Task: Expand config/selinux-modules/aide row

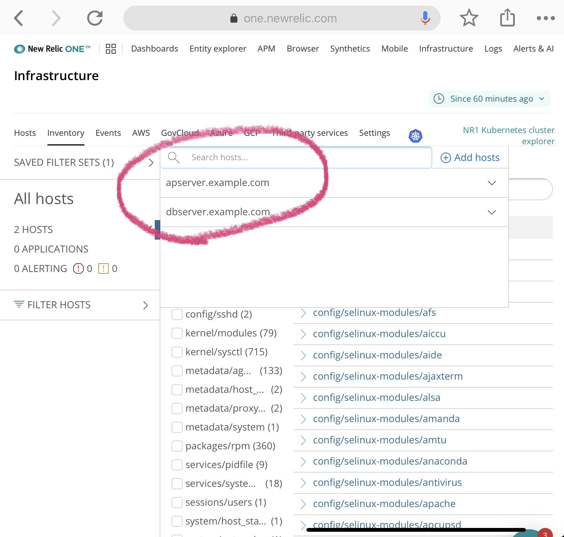Action: (x=303, y=356)
